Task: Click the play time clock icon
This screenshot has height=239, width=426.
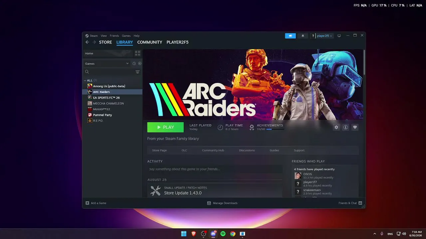Action: [220, 127]
